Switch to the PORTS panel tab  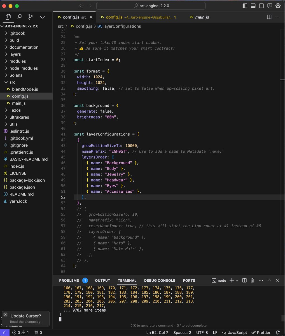point(189,280)
